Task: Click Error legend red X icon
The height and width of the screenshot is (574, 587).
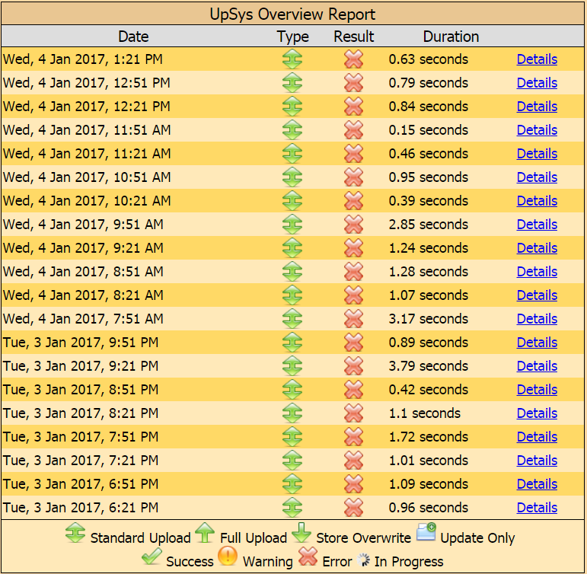Action: point(308,556)
